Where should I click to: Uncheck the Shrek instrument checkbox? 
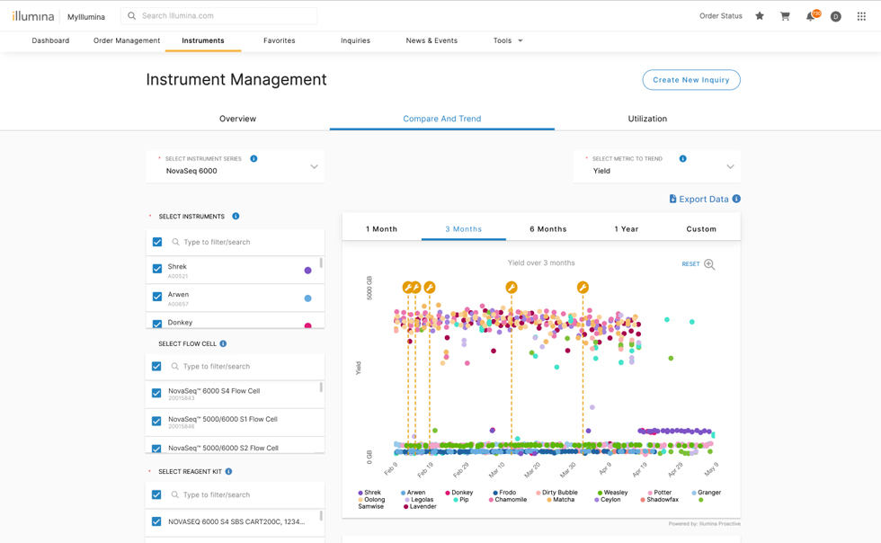157,269
